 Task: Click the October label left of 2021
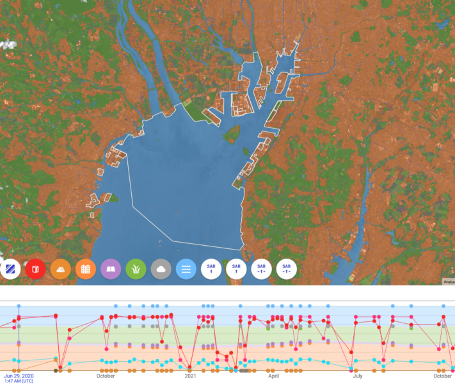[x=106, y=376]
